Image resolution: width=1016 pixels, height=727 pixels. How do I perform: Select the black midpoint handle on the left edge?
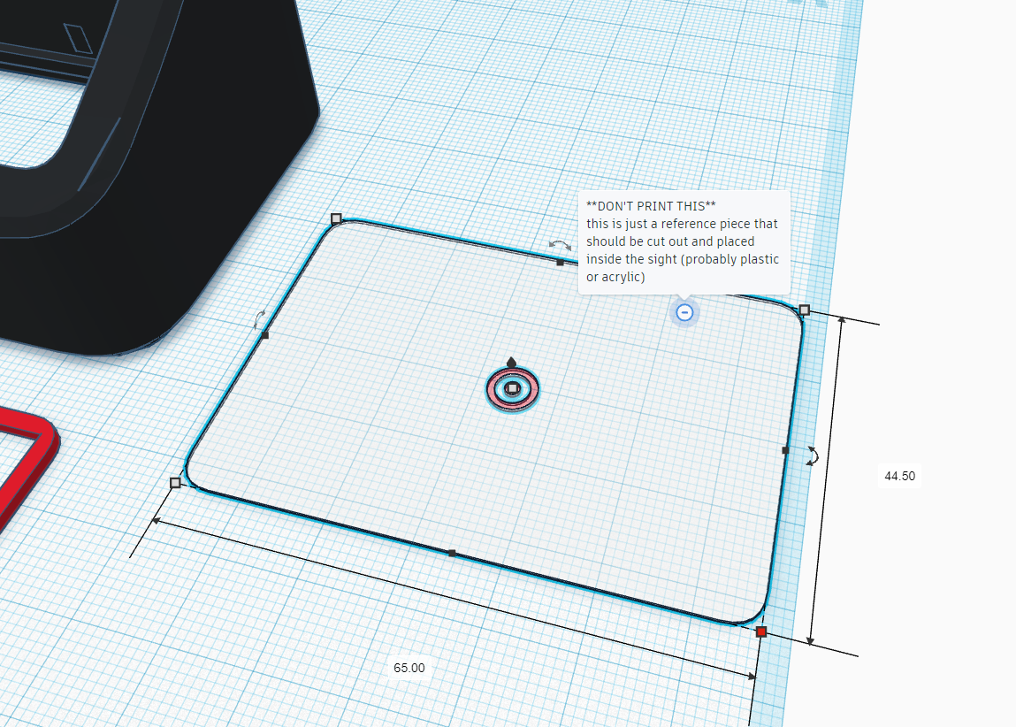[x=264, y=335]
